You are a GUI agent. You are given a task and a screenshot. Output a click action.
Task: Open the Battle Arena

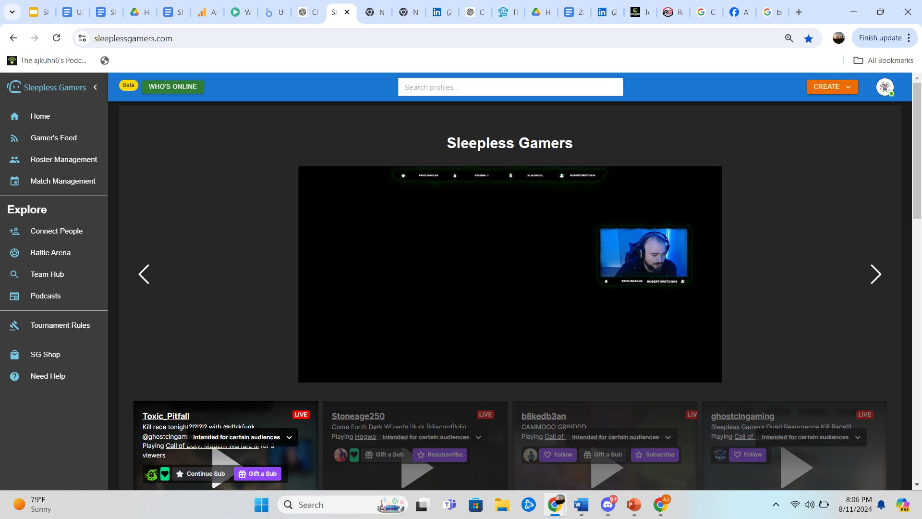coord(50,253)
